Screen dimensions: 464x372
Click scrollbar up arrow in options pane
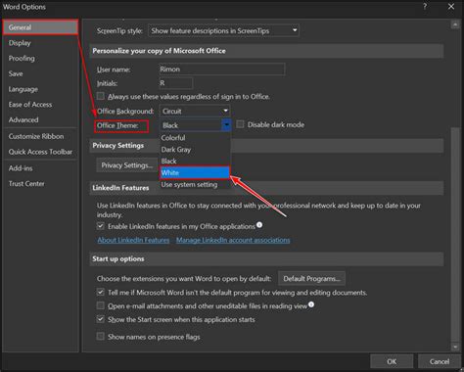455,24
